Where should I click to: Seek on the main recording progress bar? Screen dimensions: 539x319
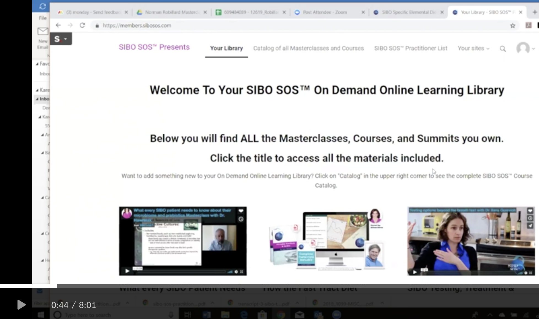coord(269,286)
